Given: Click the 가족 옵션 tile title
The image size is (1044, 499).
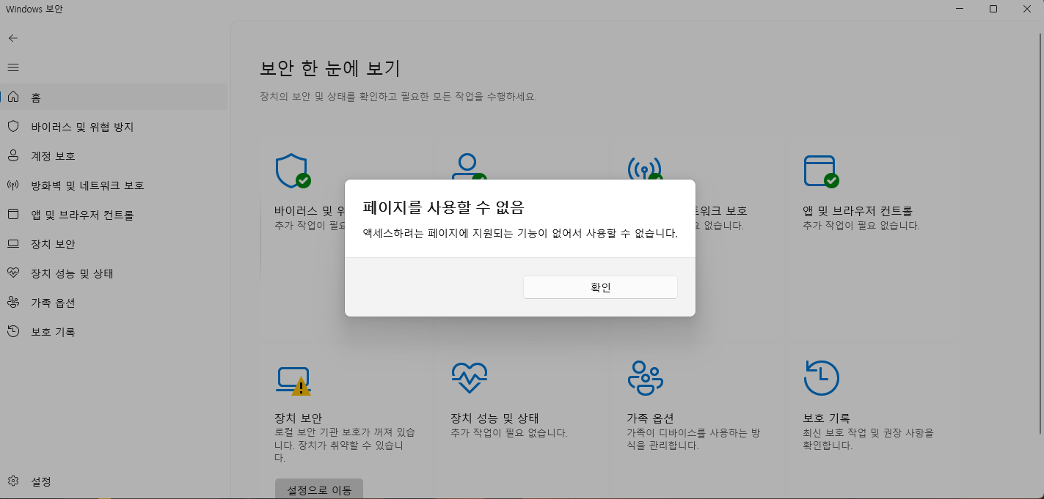Looking at the screenshot, I should pyautogui.click(x=650, y=418).
